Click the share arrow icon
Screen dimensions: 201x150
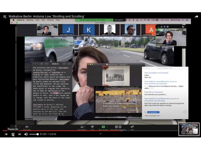coord(196,17)
